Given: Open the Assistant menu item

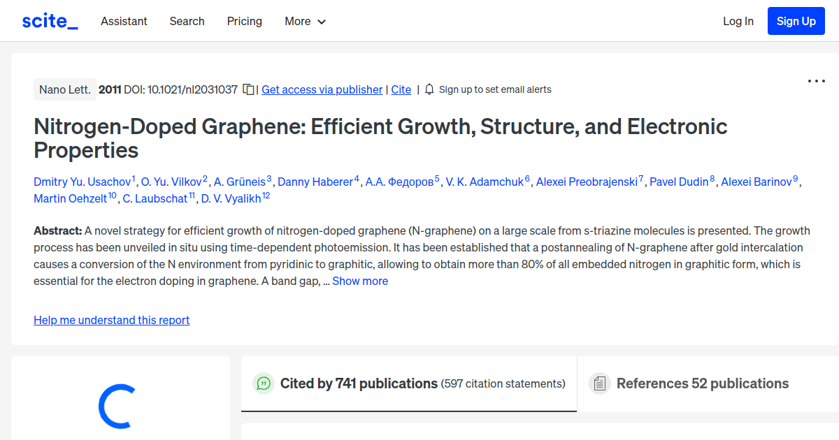Looking at the screenshot, I should coord(124,22).
